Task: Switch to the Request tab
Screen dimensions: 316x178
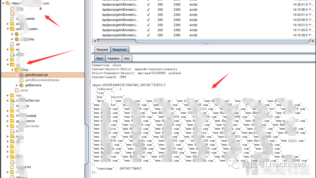Action: [x=102, y=50]
